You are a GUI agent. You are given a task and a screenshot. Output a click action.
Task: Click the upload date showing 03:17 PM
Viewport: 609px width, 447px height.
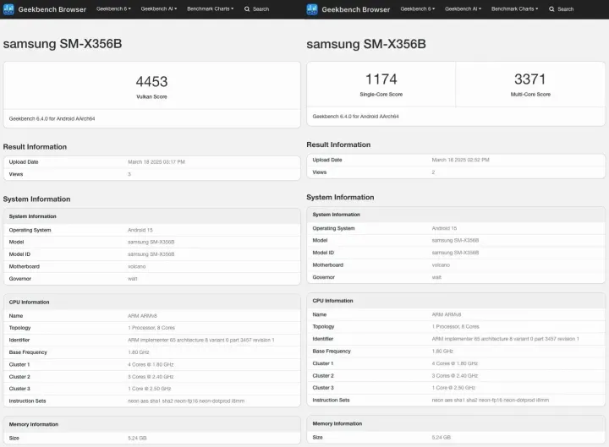click(156, 161)
